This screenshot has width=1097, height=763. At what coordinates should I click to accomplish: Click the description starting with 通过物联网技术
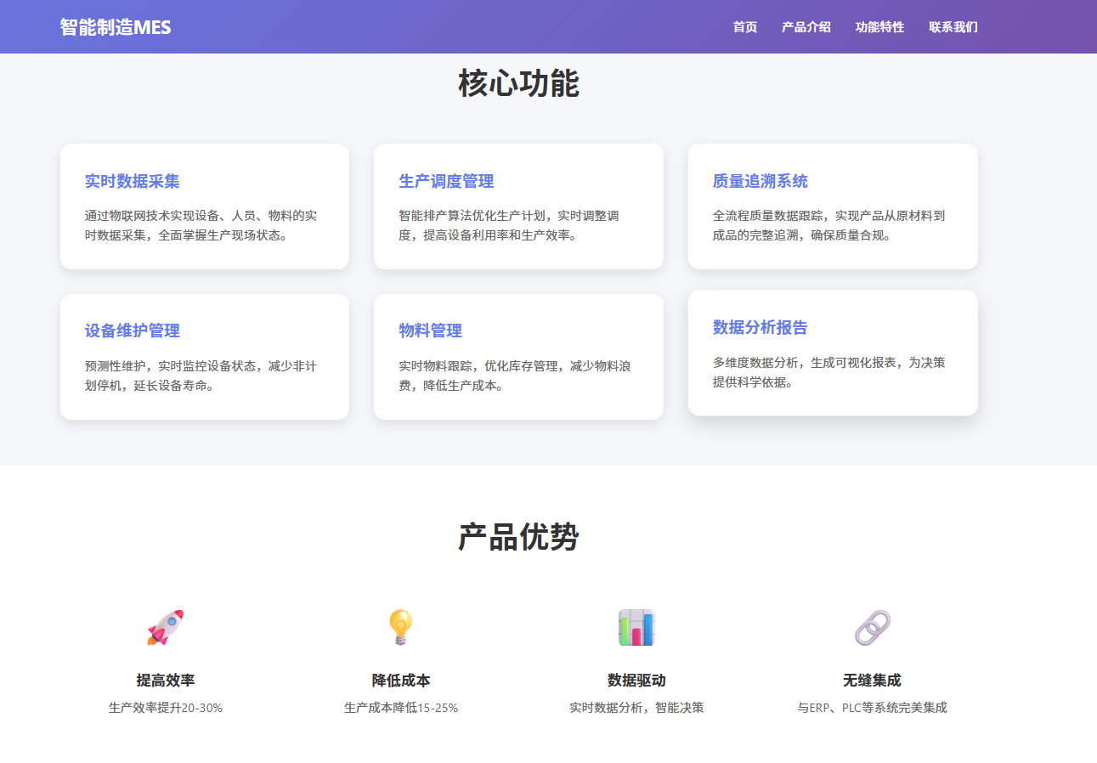coord(201,225)
